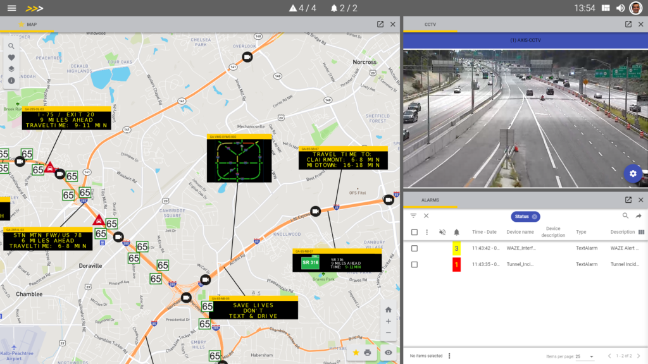Open search in the Alarms panel
Image resolution: width=648 pixels, height=364 pixels.
click(x=625, y=216)
